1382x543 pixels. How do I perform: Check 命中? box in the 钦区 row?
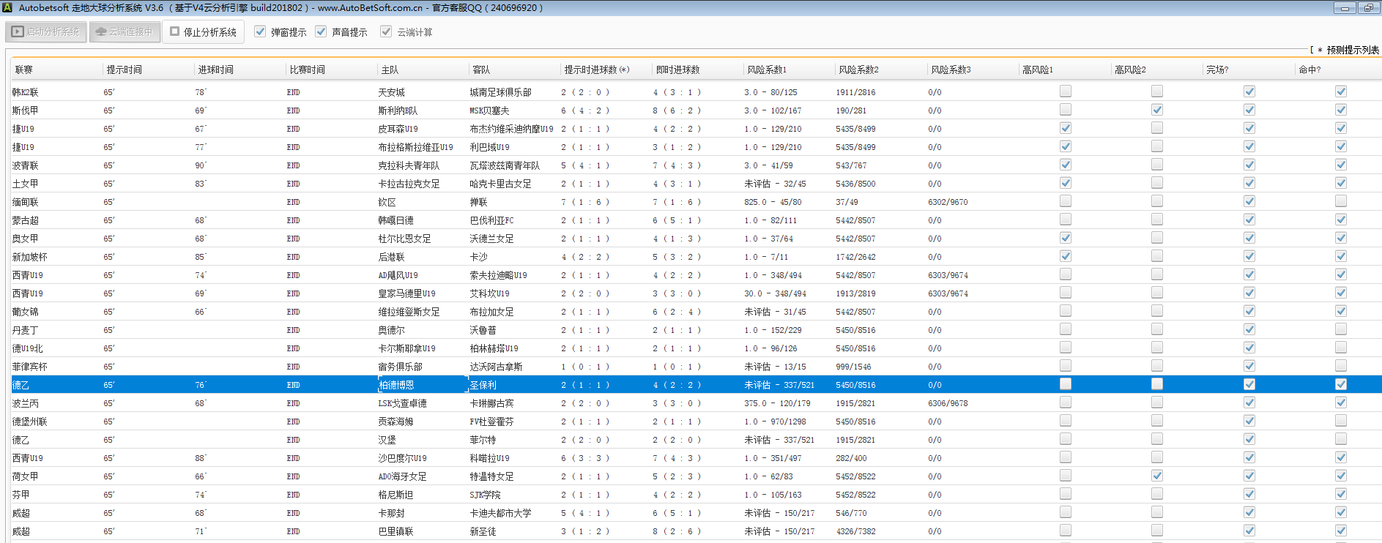click(1340, 201)
